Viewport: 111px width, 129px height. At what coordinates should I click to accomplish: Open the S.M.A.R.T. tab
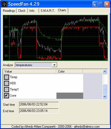coord(48,11)
